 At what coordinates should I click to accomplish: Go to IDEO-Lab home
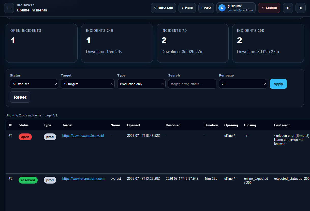click(163, 8)
